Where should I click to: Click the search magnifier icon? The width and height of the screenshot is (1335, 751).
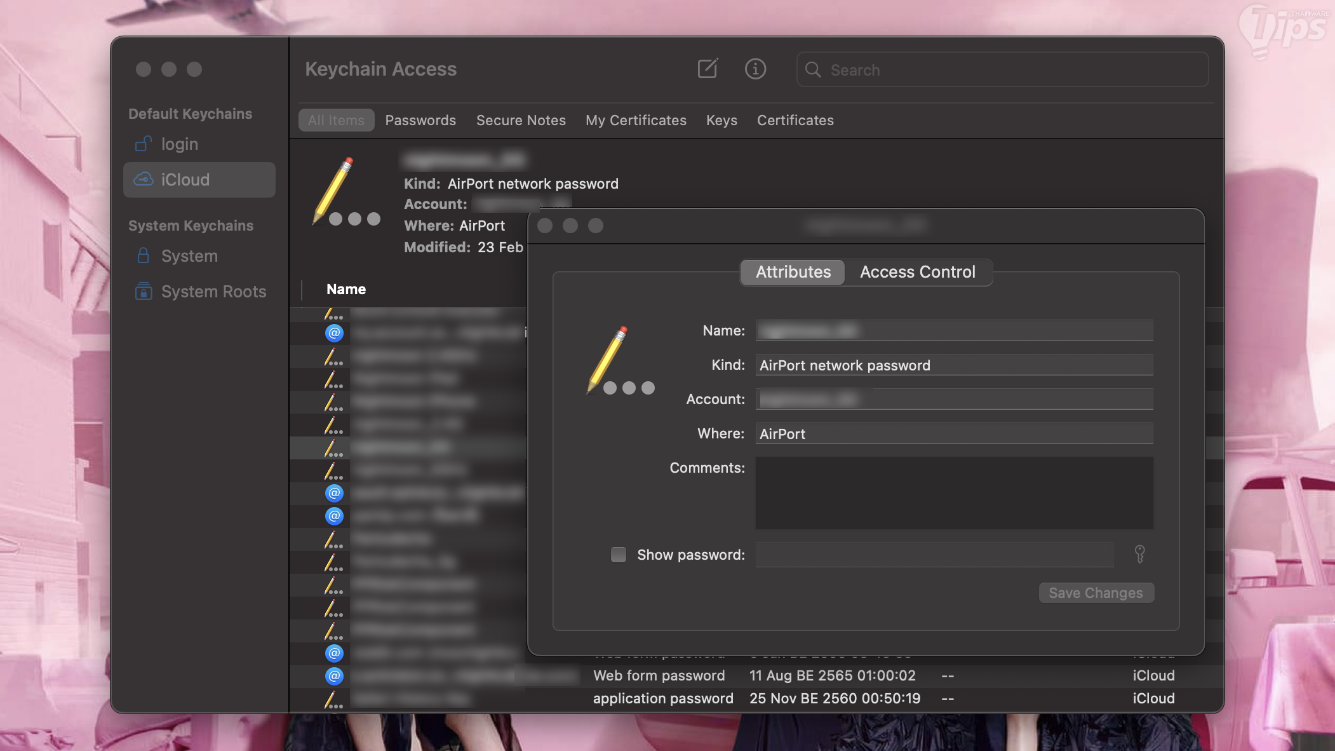coord(813,70)
